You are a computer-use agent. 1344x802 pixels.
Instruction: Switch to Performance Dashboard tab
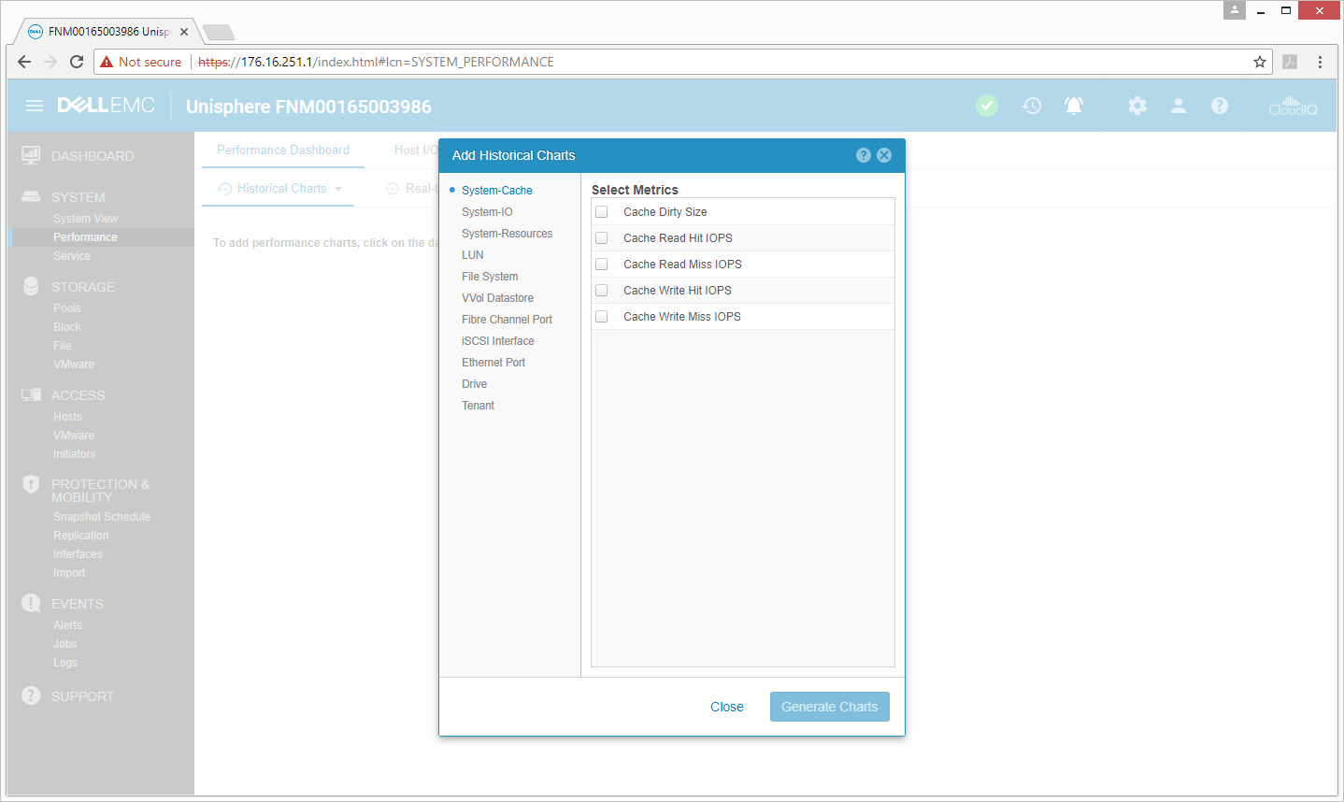283,150
